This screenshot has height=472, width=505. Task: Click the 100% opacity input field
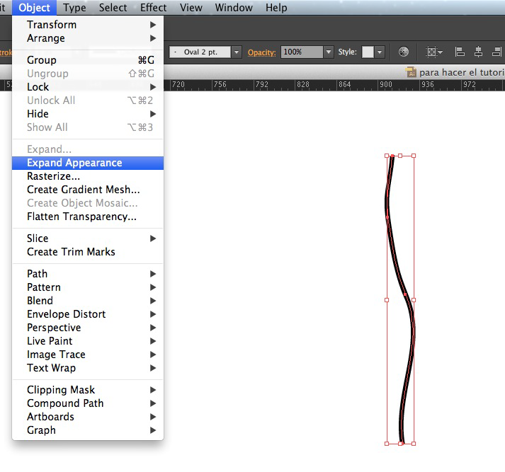click(302, 52)
